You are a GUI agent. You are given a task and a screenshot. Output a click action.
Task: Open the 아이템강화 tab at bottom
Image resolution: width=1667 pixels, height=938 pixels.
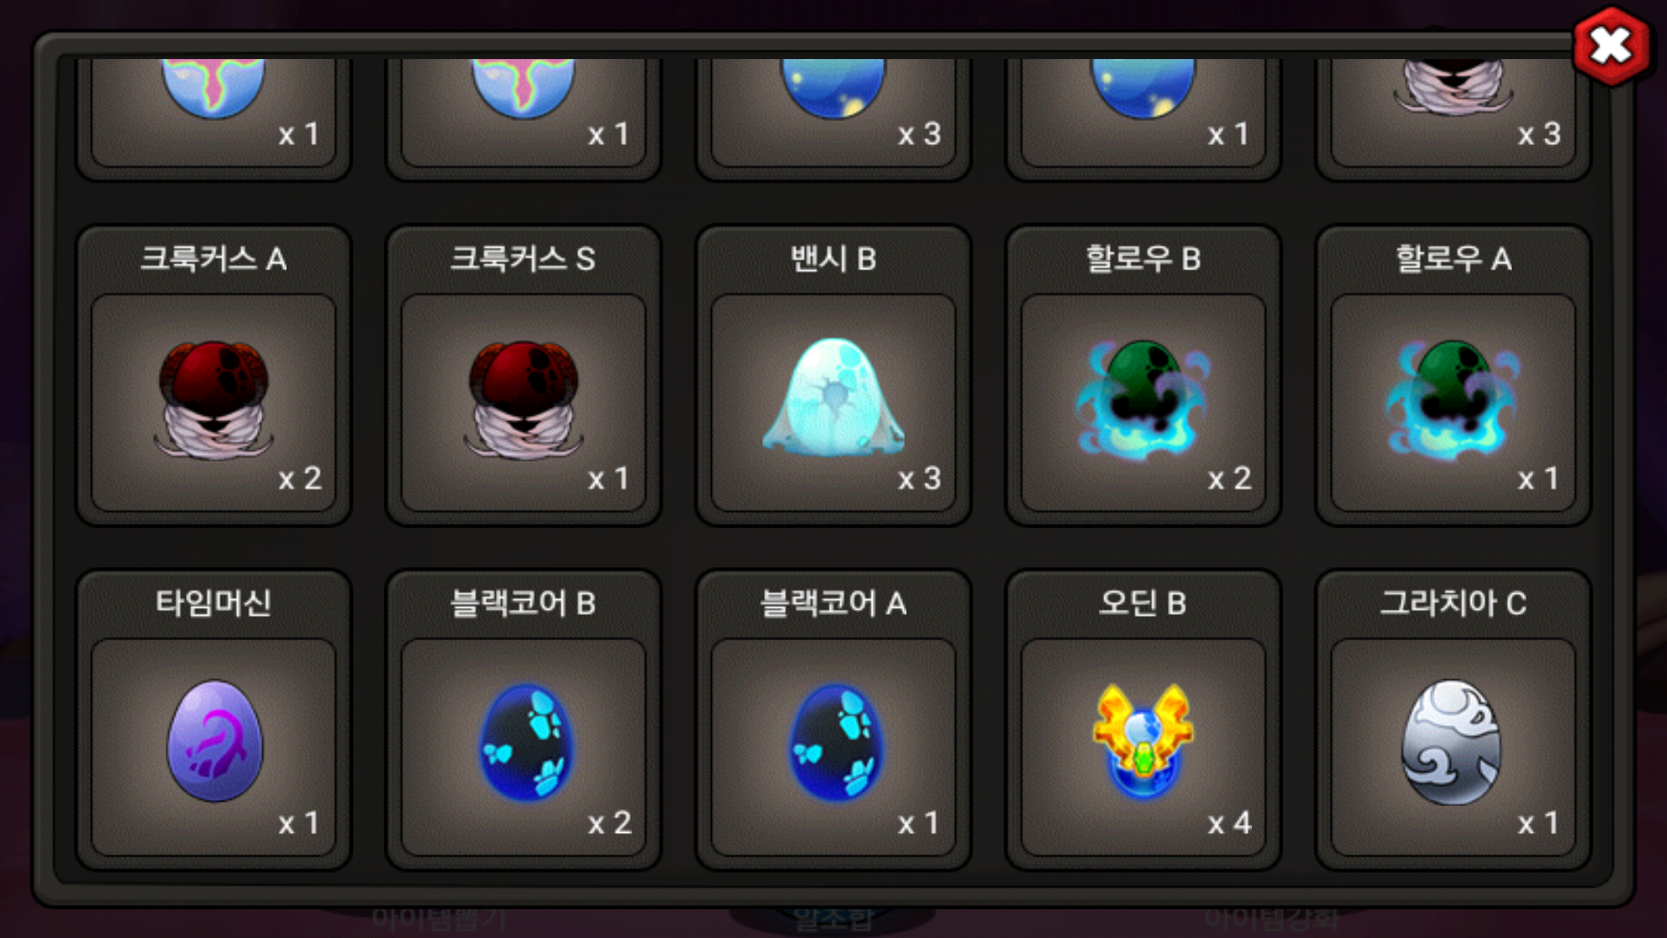coord(1272,918)
